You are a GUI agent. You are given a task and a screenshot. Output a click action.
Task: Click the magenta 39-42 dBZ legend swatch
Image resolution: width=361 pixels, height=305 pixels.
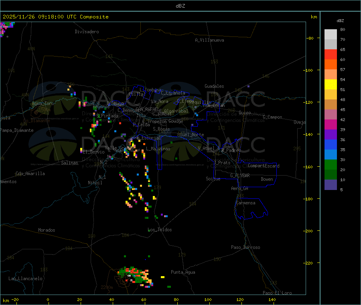coord(331,124)
